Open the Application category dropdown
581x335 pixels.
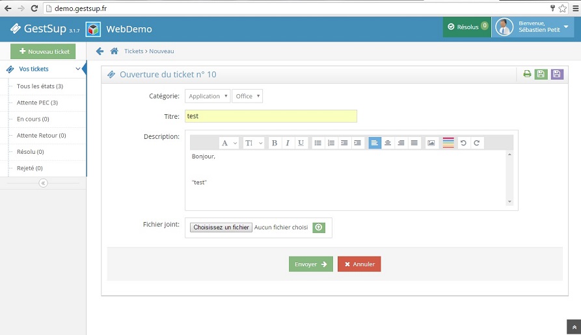tap(208, 96)
